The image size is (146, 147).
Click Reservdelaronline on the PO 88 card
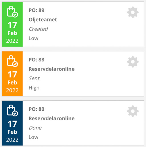(52, 69)
